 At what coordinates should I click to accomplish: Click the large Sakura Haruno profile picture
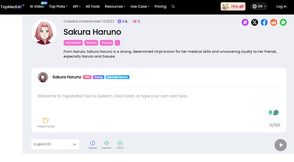point(44,32)
